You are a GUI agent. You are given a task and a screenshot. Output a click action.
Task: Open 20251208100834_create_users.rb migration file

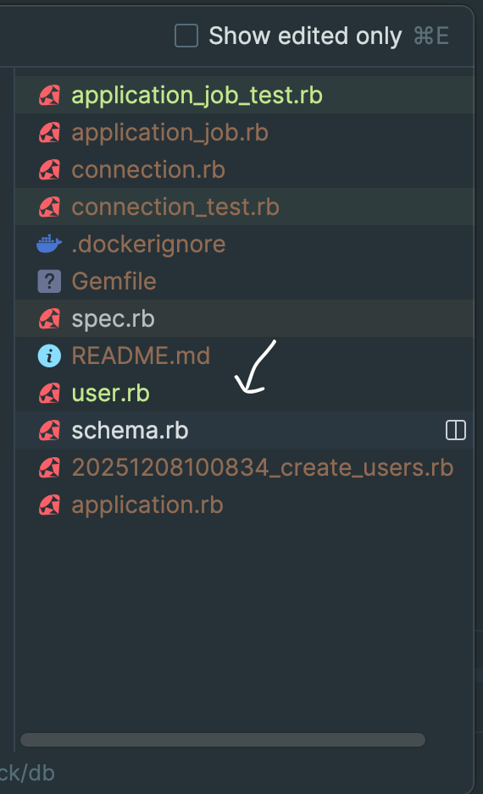(244, 467)
